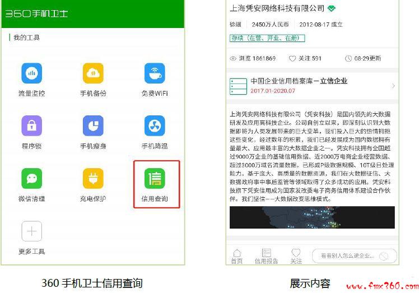The width and height of the screenshot is (419, 293).
Task: Tap the 关注 follow tab at bottom
Action: pos(296,257)
